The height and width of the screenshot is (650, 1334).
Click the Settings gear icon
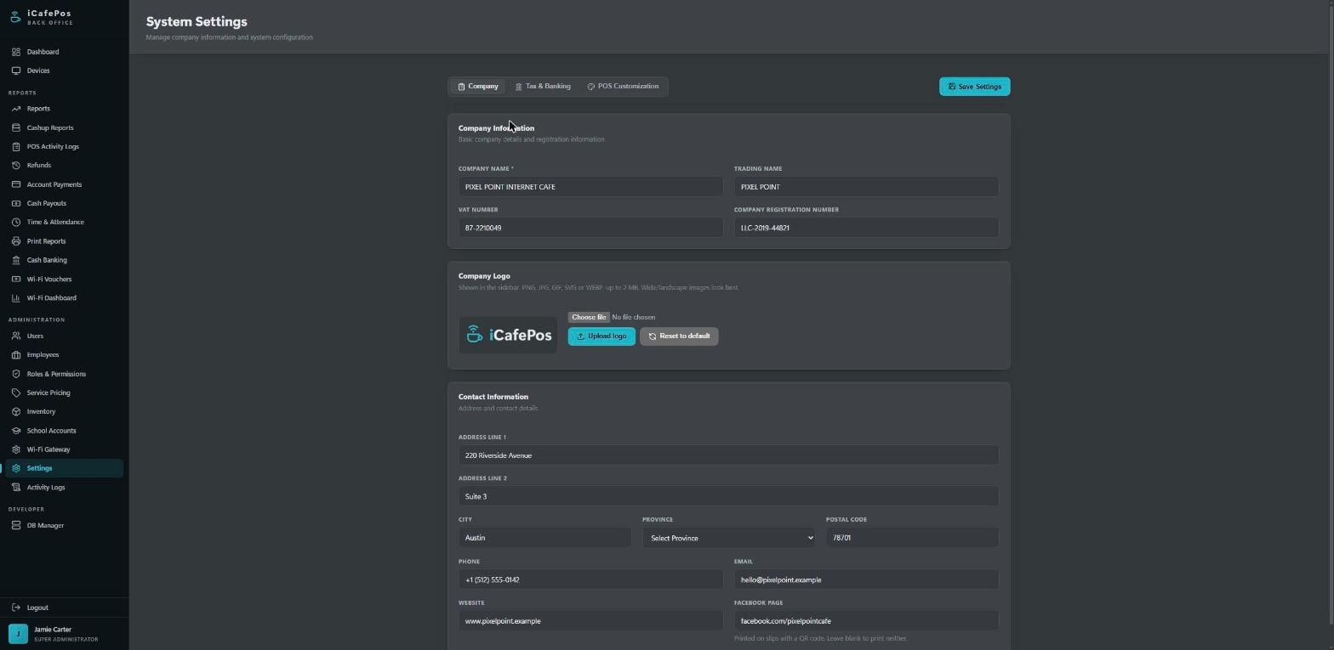pyautogui.click(x=16, y=468)
